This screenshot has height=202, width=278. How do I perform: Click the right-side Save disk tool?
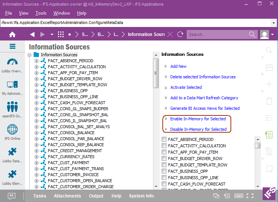point(269,67)
